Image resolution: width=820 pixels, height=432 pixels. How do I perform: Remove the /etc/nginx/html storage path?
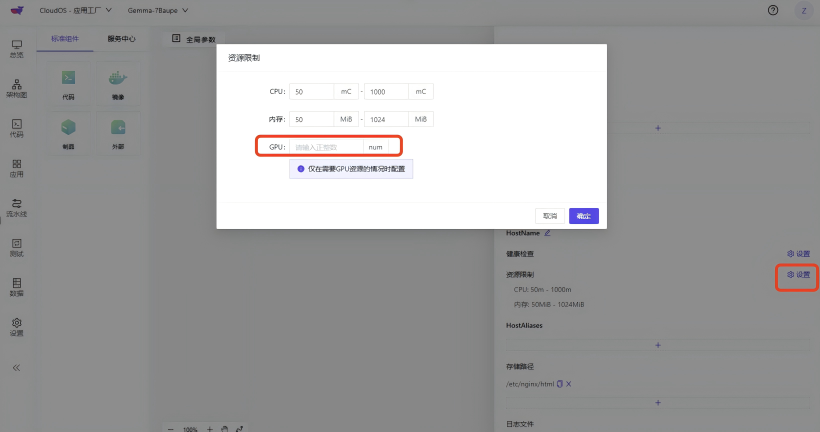pyautogui.click(x=568, y=384)
